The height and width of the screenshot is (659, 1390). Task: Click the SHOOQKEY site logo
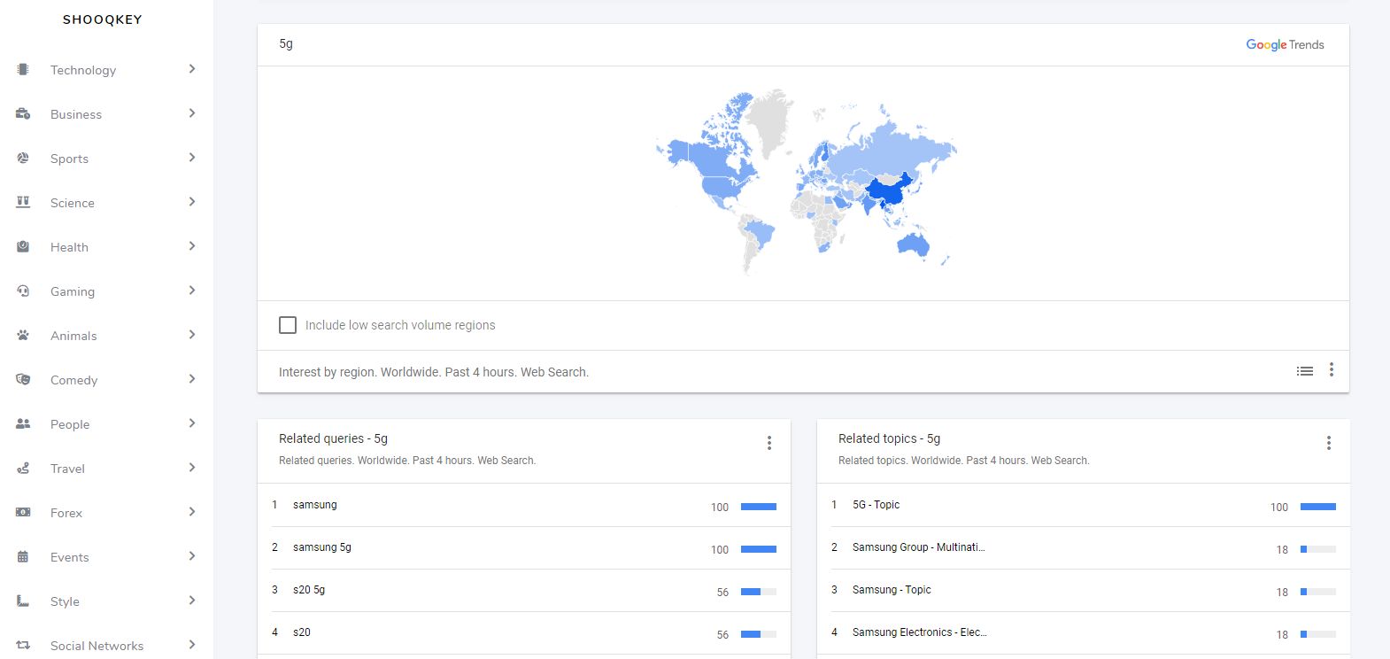click(103, 19)
